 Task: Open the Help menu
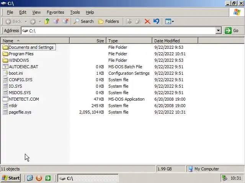90,12
